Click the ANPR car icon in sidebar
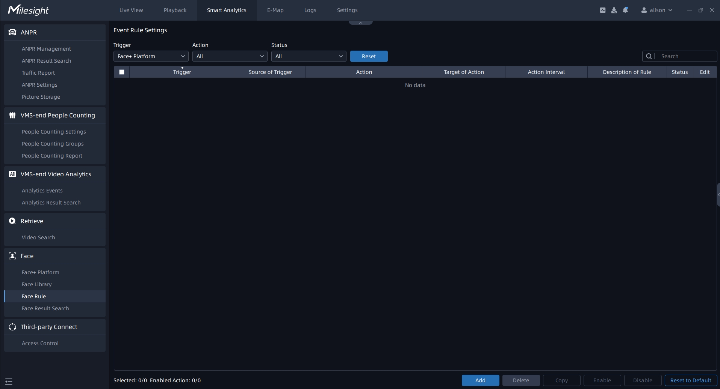This screenshot has width=720, height=389. point(12,32)
